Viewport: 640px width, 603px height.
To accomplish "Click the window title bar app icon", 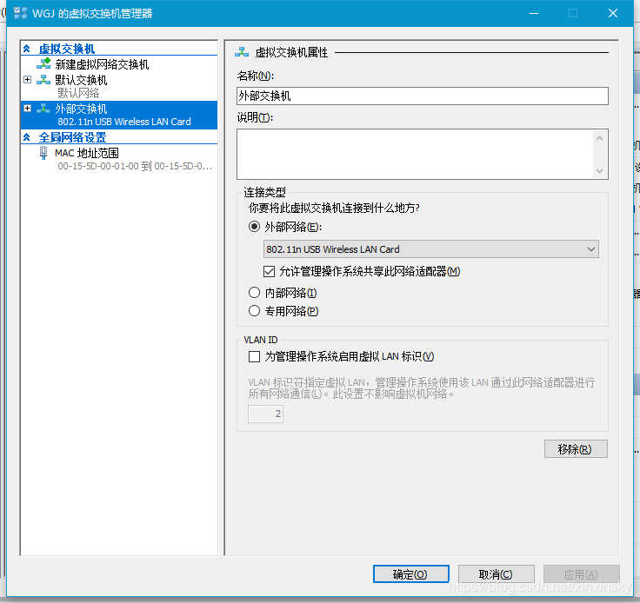I will point(19,13).
